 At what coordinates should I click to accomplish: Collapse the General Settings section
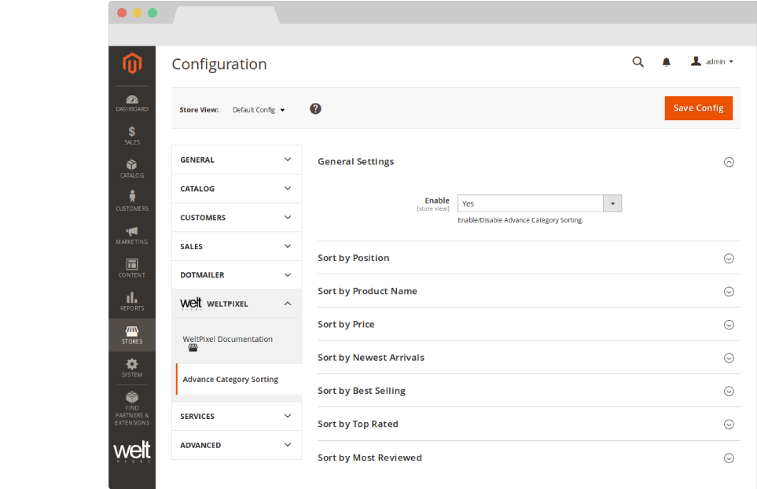[x=728, y=162]
